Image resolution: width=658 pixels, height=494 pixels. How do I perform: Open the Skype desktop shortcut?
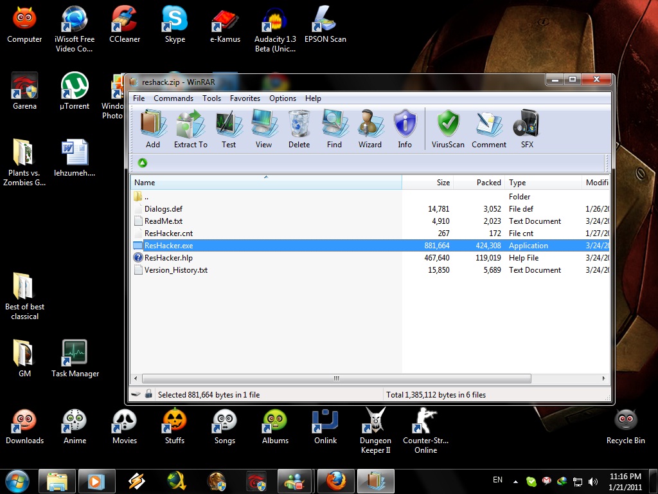(x=175, y=24)
